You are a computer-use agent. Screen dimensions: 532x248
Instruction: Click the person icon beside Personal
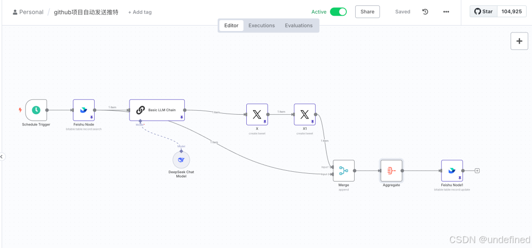pyautogui.click(x=15, y=12)
